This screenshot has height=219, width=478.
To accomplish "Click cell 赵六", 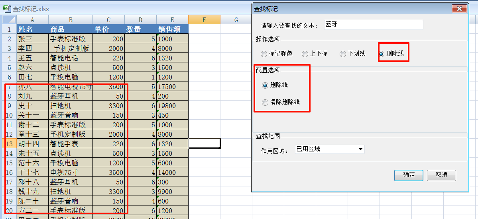I will [x=32, y=68].
